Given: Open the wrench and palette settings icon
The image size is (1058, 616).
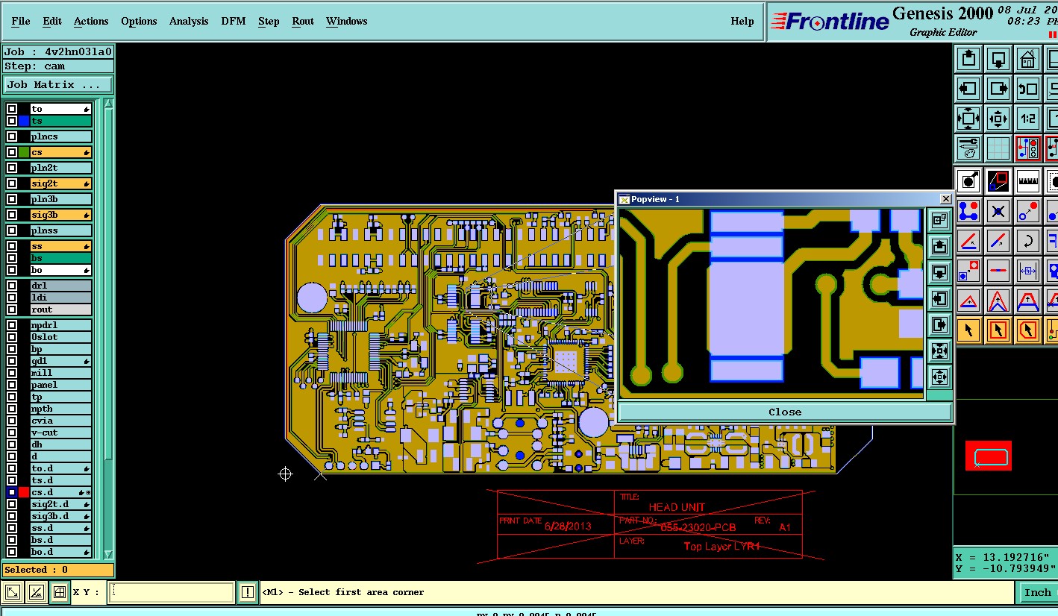Looking at the screenshot, I should tap(968, 148).
